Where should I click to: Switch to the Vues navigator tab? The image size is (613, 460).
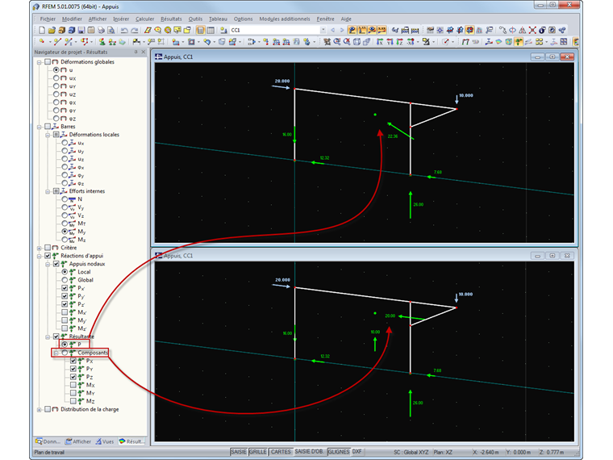pos(105,441)
